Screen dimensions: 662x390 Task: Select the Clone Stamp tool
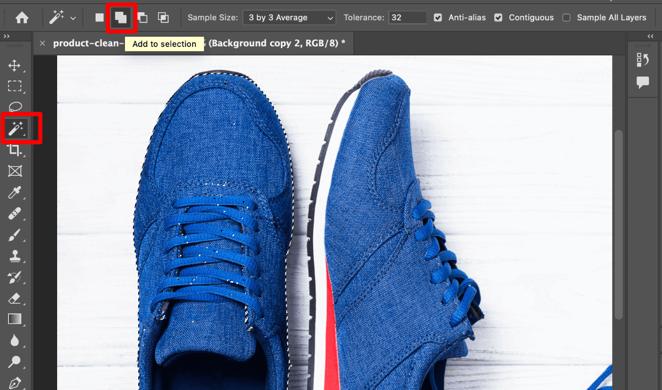pyautogui.click(x=15, y=256)
